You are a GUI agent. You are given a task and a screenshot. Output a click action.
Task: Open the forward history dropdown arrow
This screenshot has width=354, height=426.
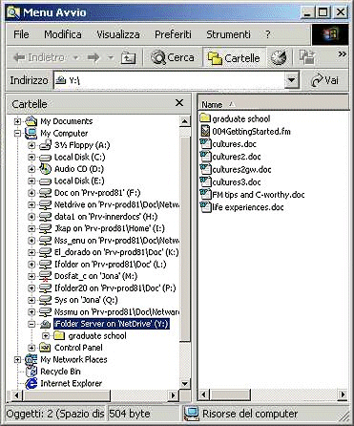tap(111, 58)
